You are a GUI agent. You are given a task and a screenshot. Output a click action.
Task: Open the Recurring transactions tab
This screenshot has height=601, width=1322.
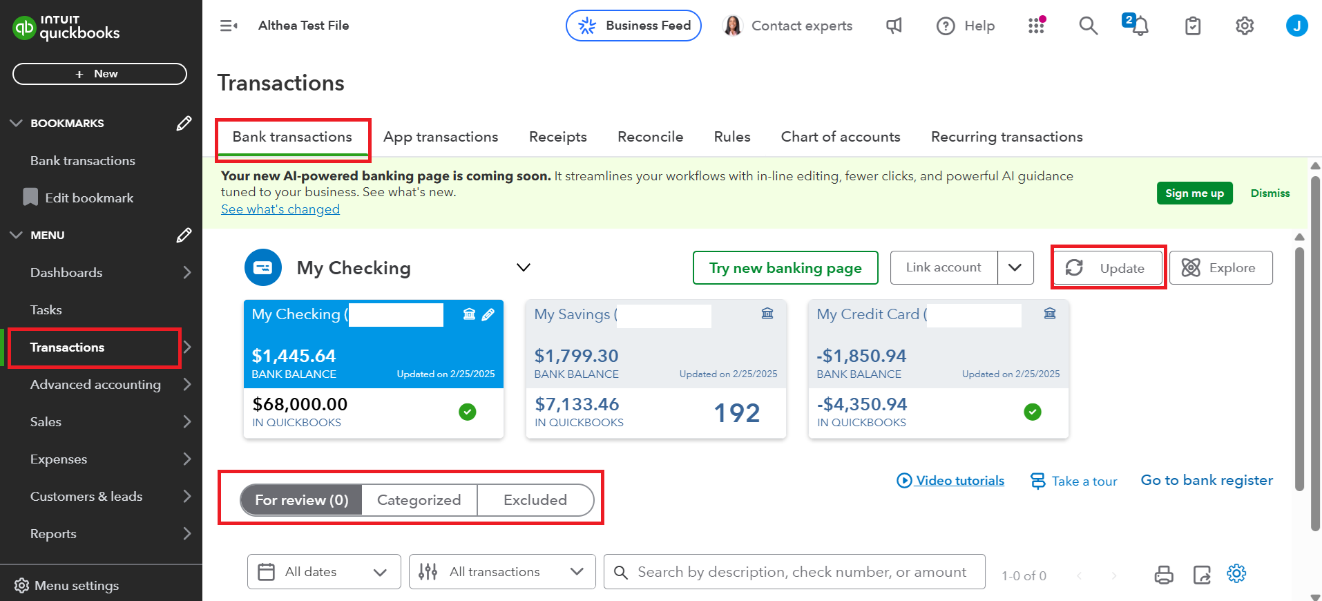tap(1007, 137)
